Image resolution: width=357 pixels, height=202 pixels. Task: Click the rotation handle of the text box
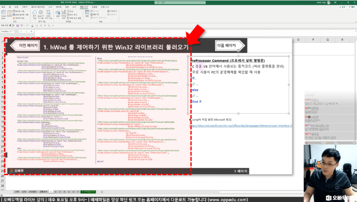click(x=238, y=50)
